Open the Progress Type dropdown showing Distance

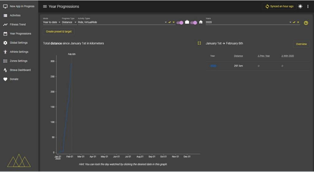69,22
